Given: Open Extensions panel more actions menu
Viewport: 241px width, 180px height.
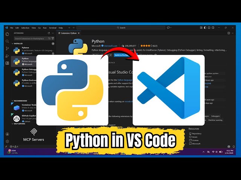Looking at the screenshot, I should pos(53,33).
